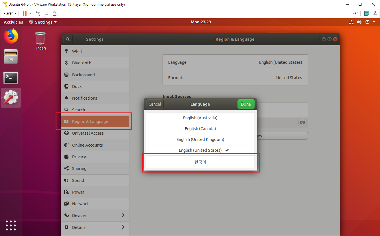
Task: Launch Firefox from the dock
Action: tap(11, 36)
